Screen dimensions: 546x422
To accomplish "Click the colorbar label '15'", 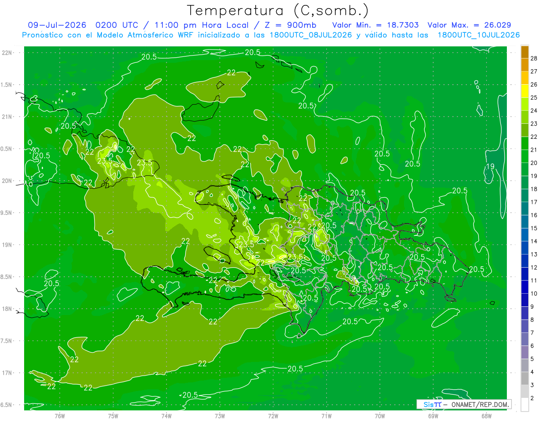I will (x=534, y=228).
